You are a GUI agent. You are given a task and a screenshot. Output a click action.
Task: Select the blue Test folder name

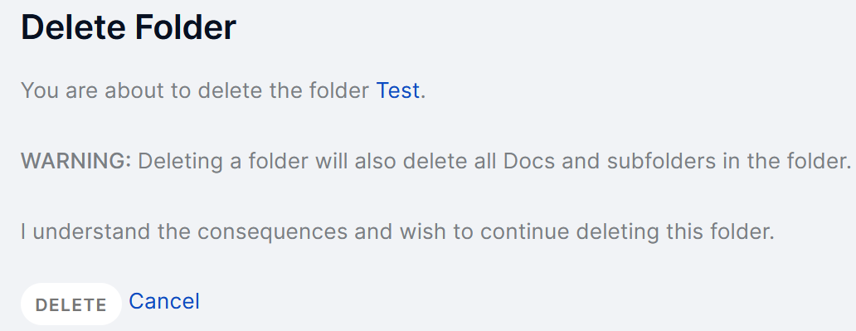click(398, 90)
